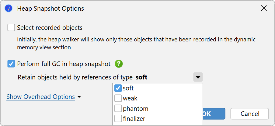Click the JProfiler app icon in title bar
Viewport: 275px width, 126px height.
(x=9, y=9)
